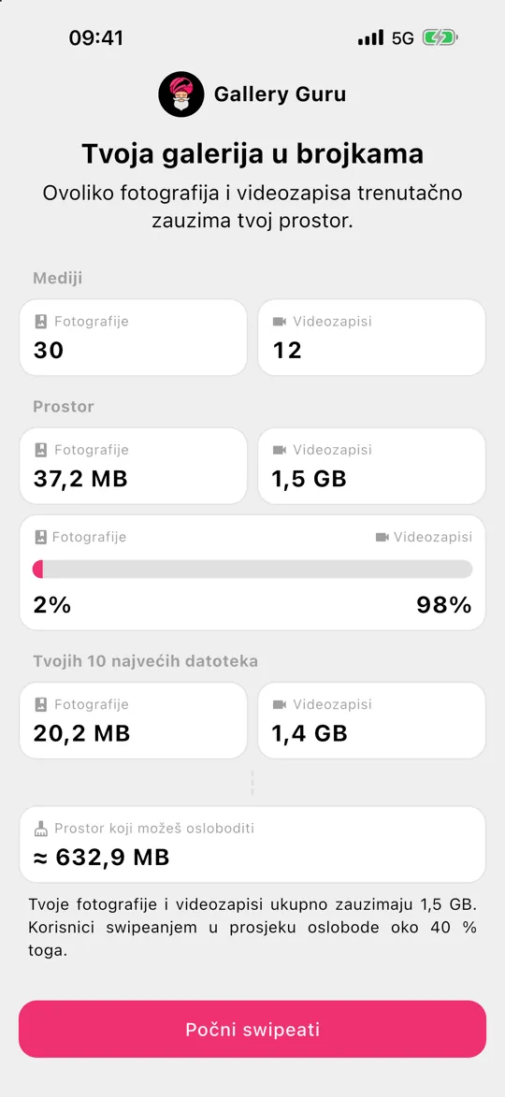505x1097 pixels.
Task: Click video camera icon in Mediji Videozapisi card
Action: [x=280, y=322]
